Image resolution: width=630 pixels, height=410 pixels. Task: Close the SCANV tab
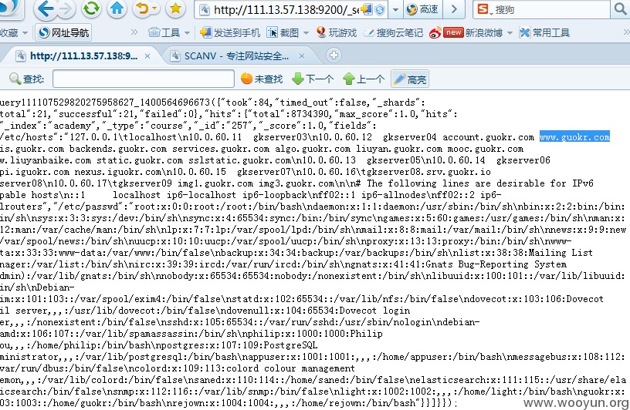coord(302,56)
